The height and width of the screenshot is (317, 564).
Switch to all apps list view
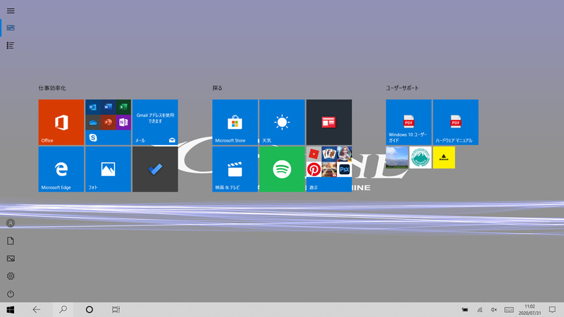11,45
